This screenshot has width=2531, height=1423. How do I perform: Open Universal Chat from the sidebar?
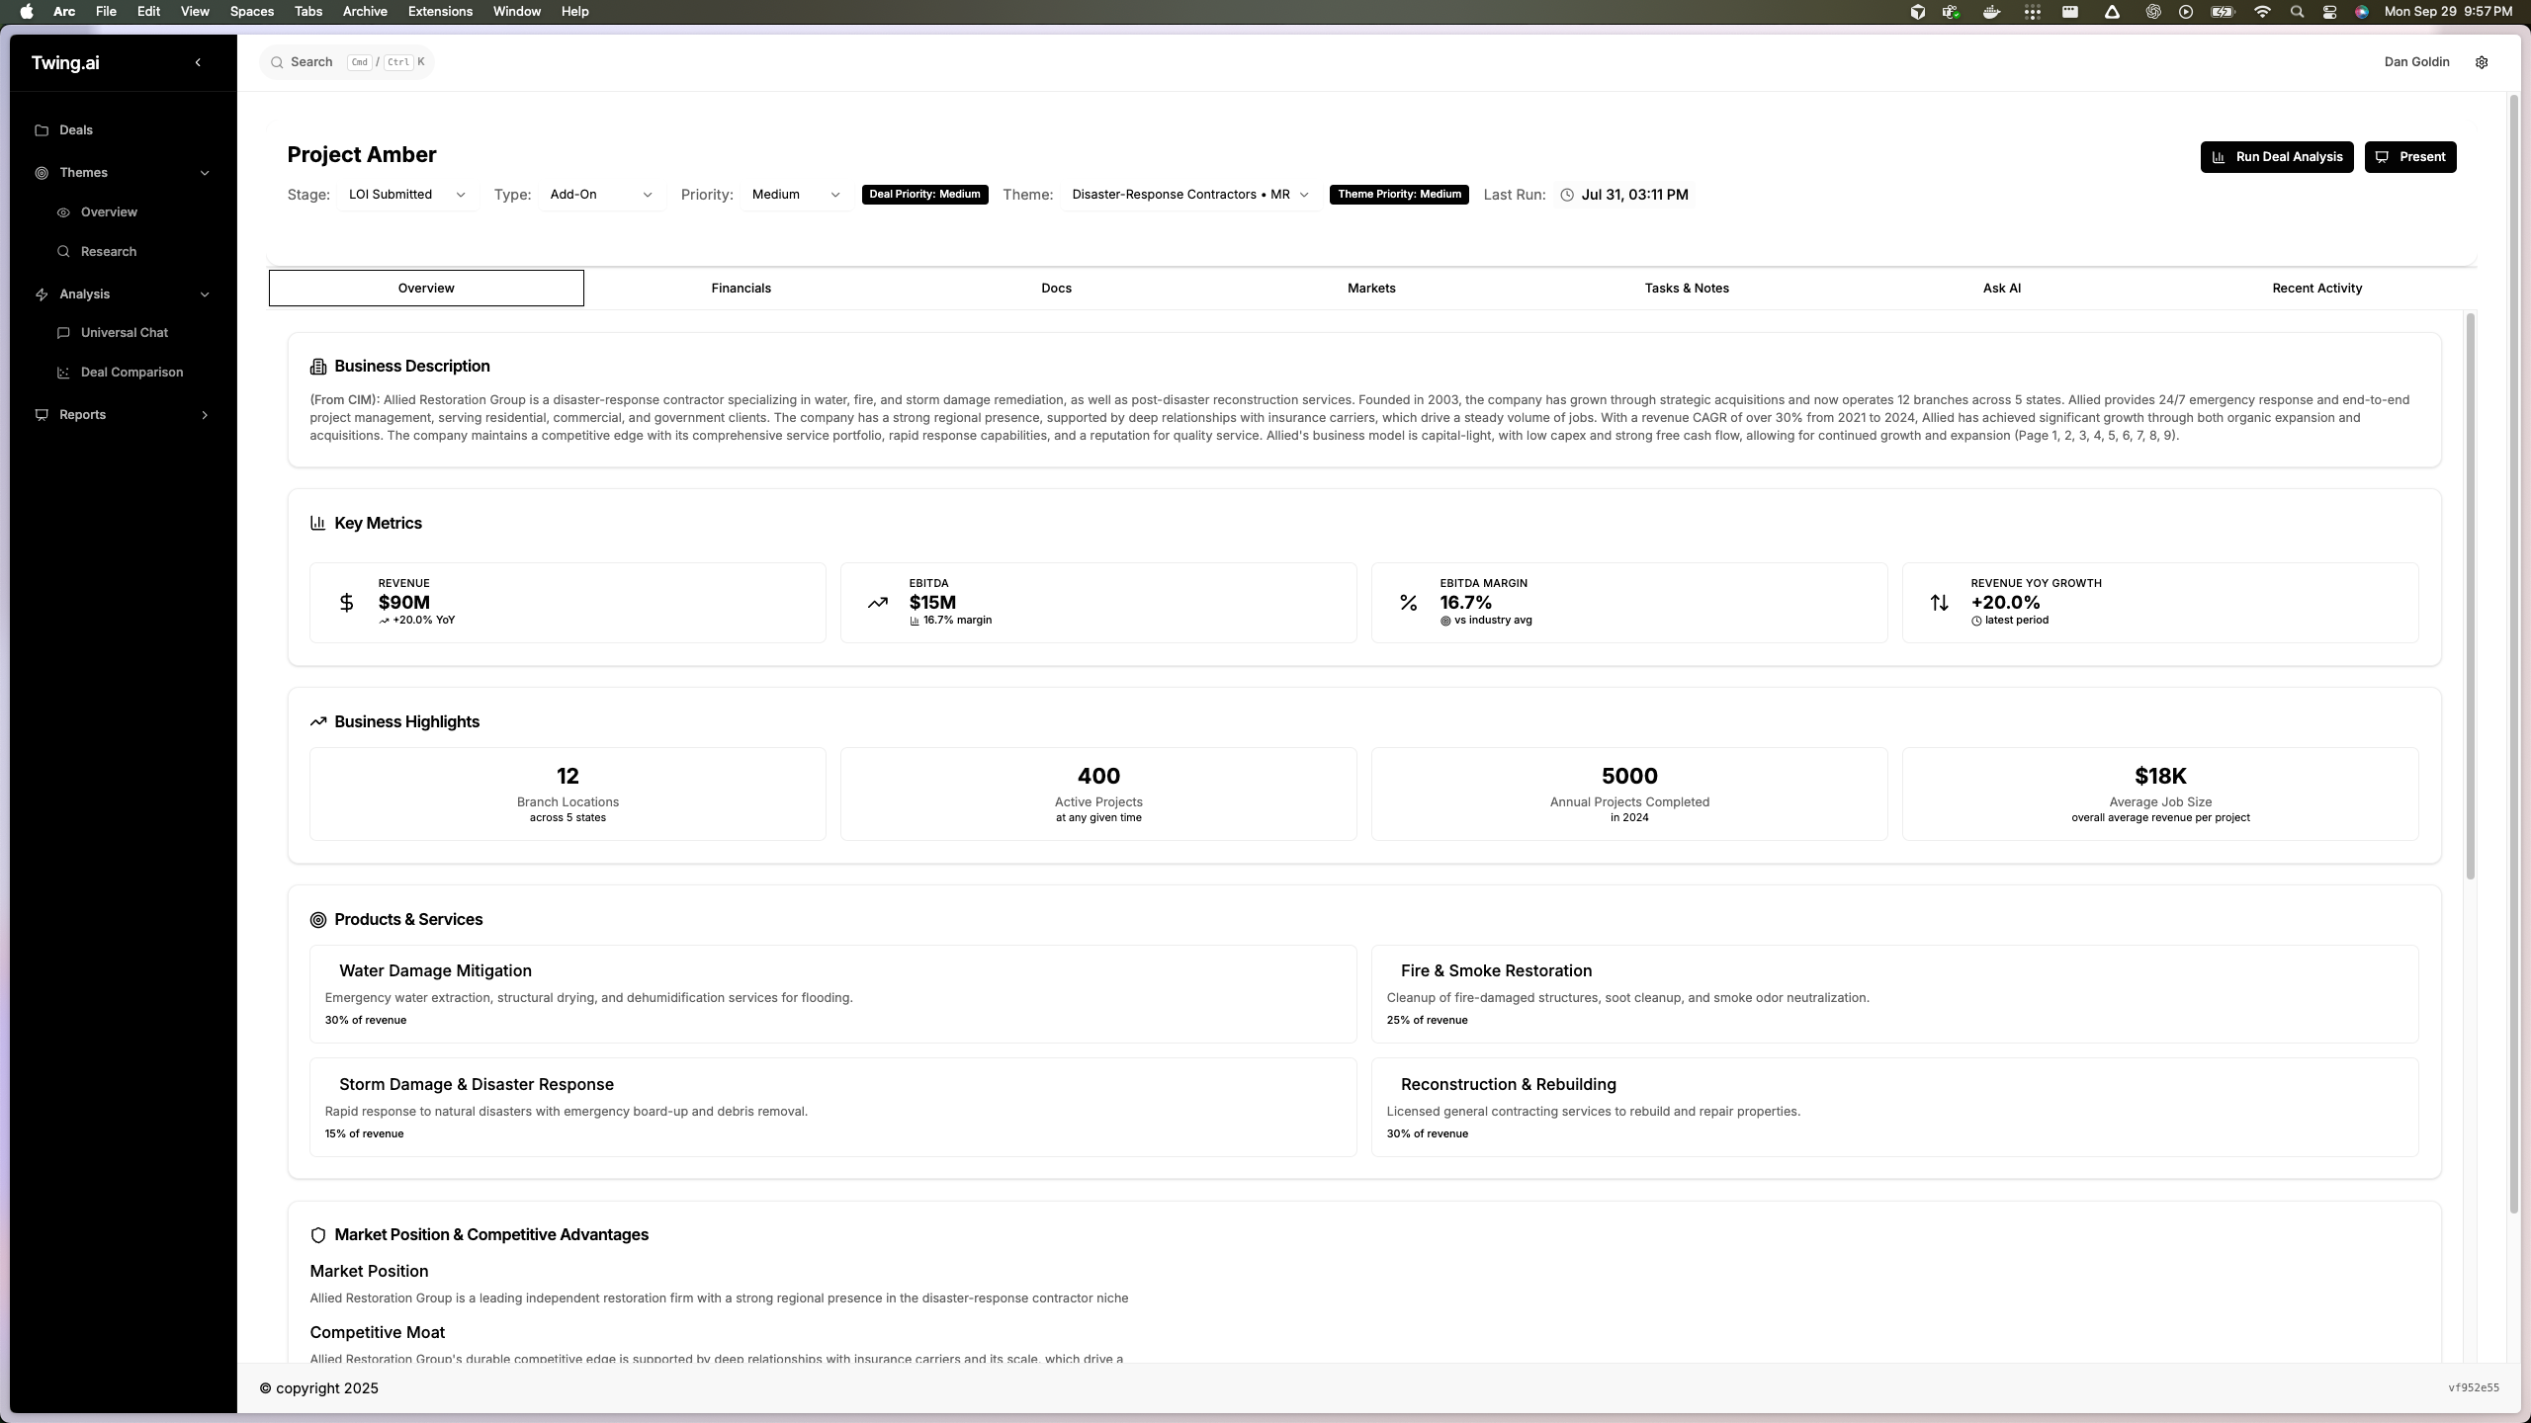point(124,333)
